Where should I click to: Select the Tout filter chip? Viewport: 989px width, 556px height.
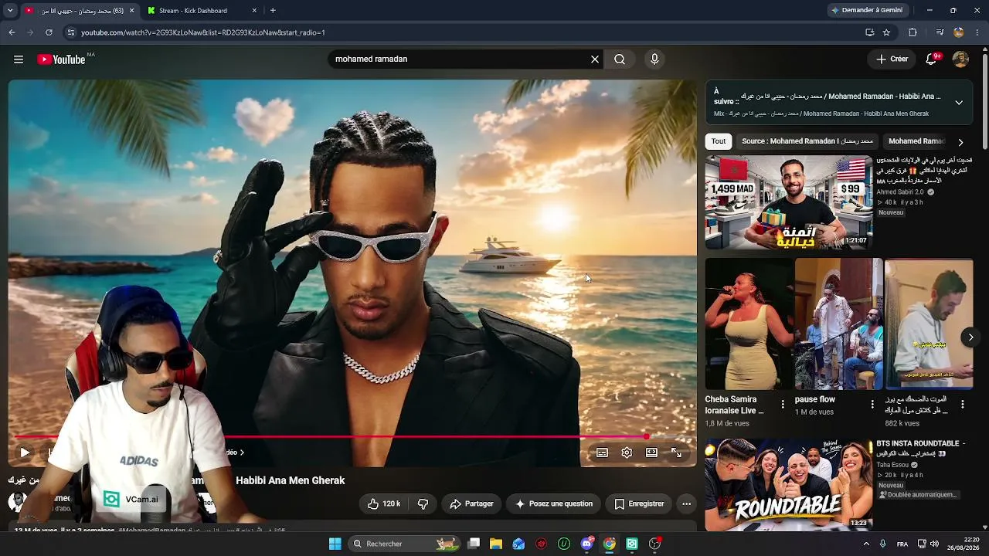click(x=719, y=141)
